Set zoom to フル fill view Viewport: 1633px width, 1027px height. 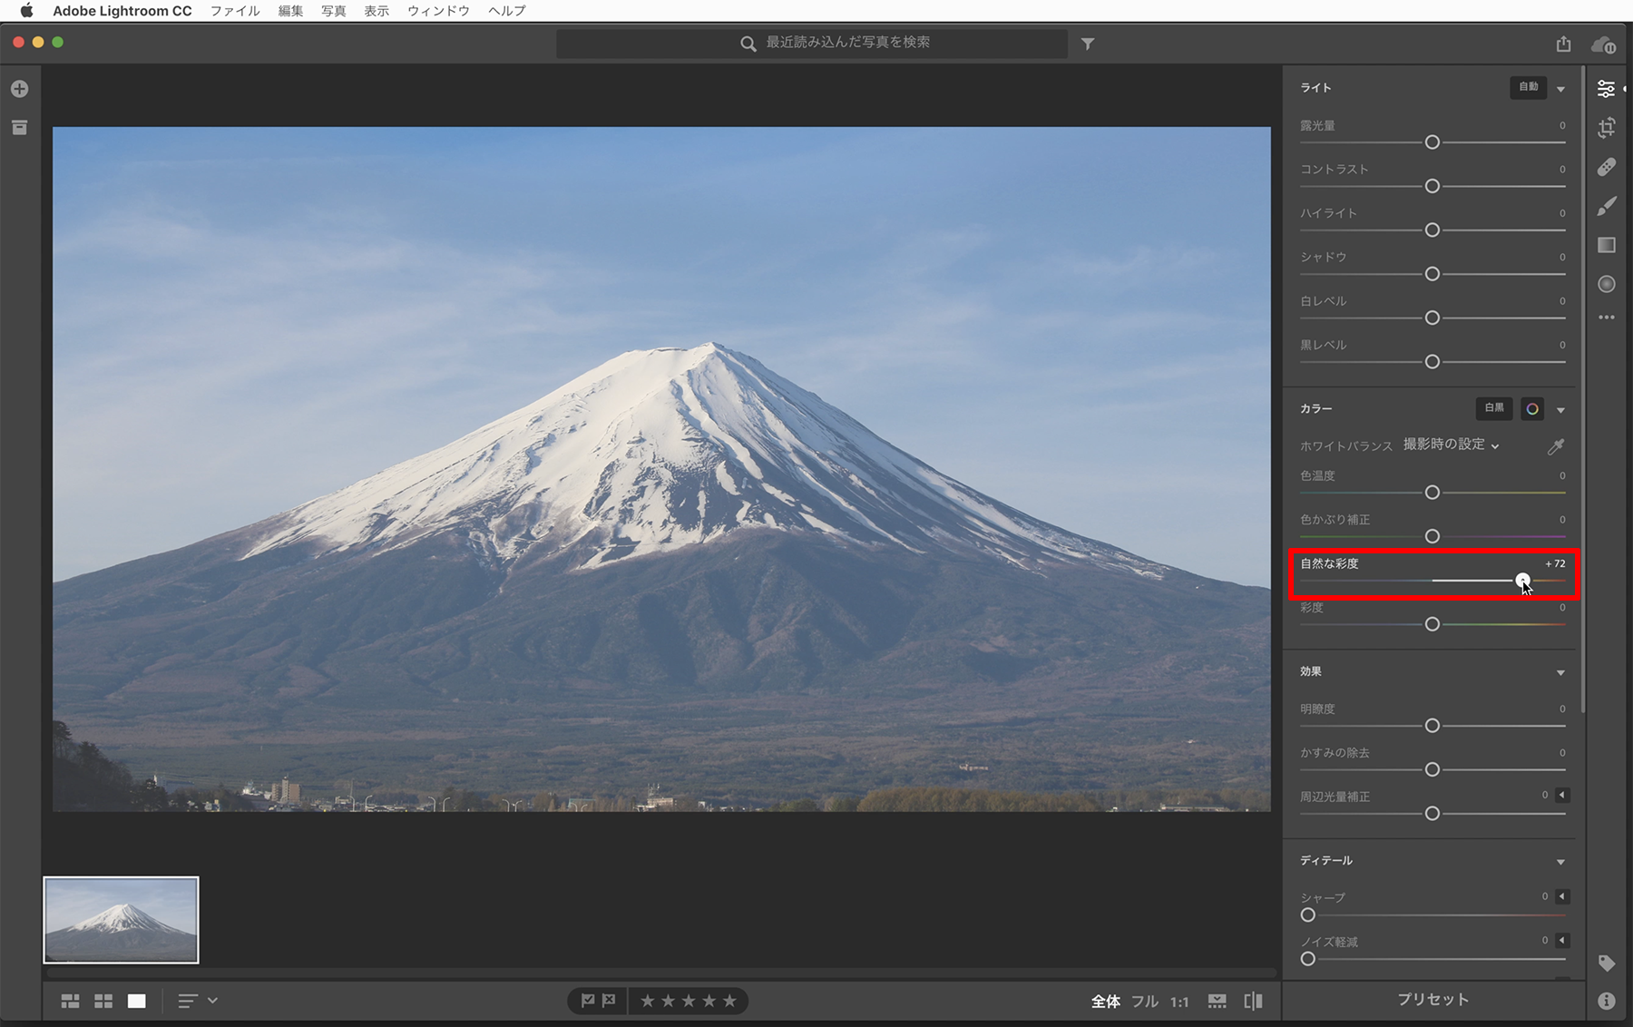tap(1145, 1002)
